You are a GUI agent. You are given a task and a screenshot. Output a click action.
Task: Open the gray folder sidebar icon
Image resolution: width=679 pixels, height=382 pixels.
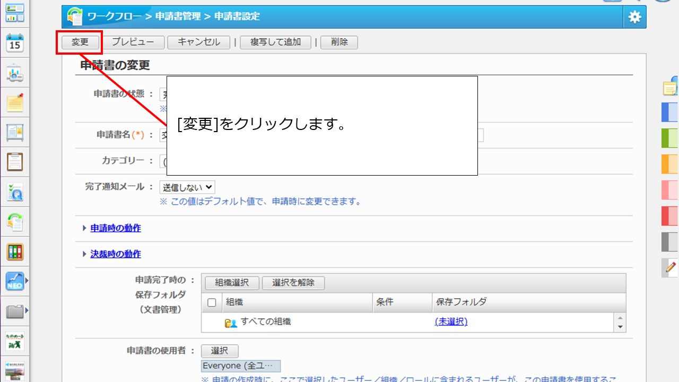[14, 311]
